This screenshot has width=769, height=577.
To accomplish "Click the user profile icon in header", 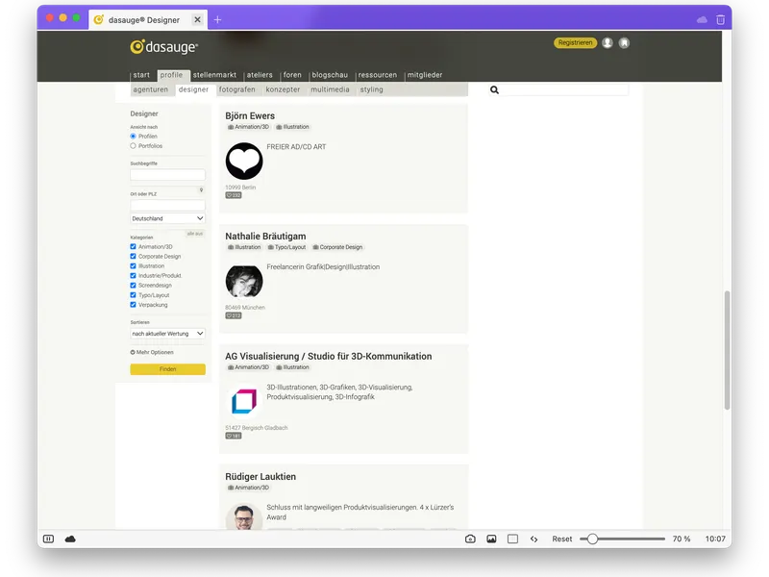I will coord(608,43).
